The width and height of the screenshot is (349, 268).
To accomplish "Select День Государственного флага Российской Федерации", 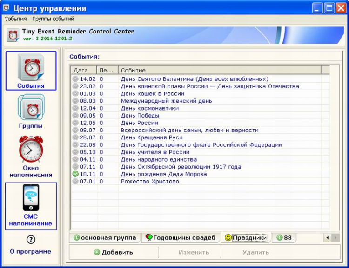I will pyautogui.click(x=200, y=144).
